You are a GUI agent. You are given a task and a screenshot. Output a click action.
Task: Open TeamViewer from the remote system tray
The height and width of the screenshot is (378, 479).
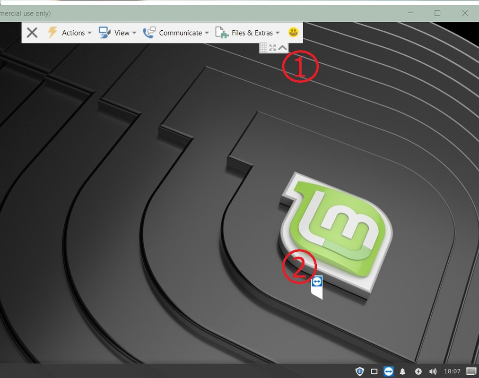pyautogui.click(x=388, y=371)
